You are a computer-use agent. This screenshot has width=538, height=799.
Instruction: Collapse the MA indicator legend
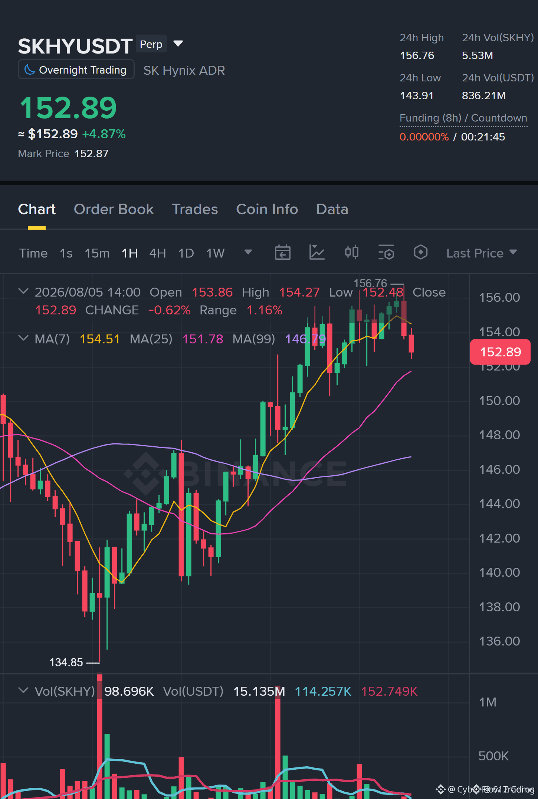point(23,338)
